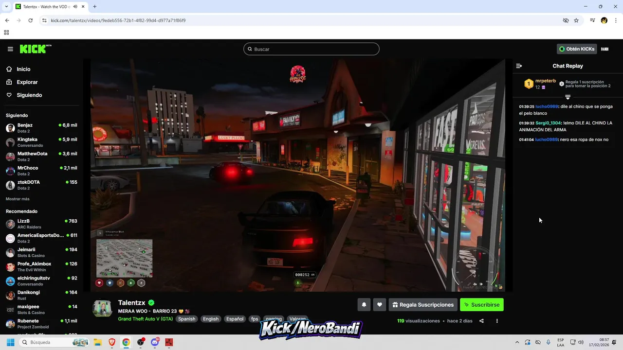Open Chrome media controls icon
Screen dimensions: 623x350
point(592,20)
